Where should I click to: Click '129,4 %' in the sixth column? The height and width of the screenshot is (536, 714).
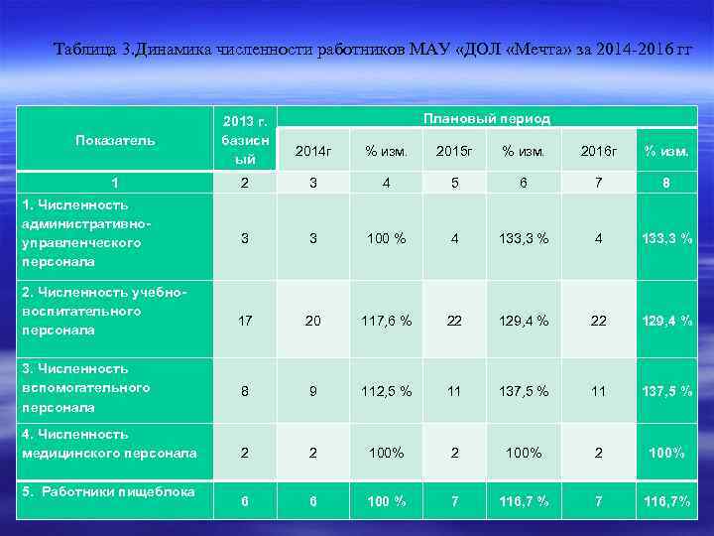524,321
